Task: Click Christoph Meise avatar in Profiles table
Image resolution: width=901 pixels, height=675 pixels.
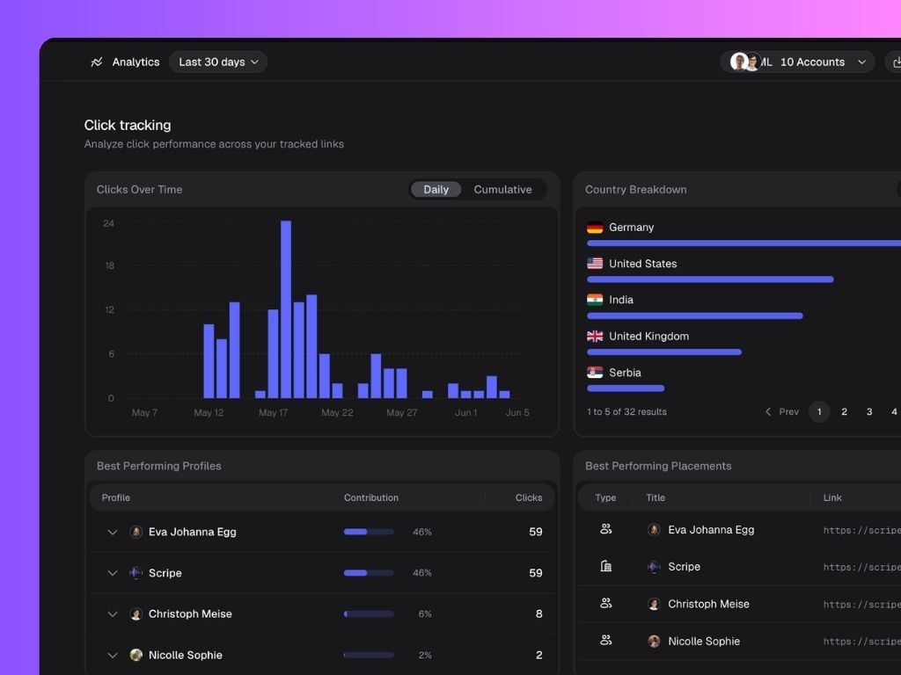Action: pyautogui.click(x=136, y=614)
